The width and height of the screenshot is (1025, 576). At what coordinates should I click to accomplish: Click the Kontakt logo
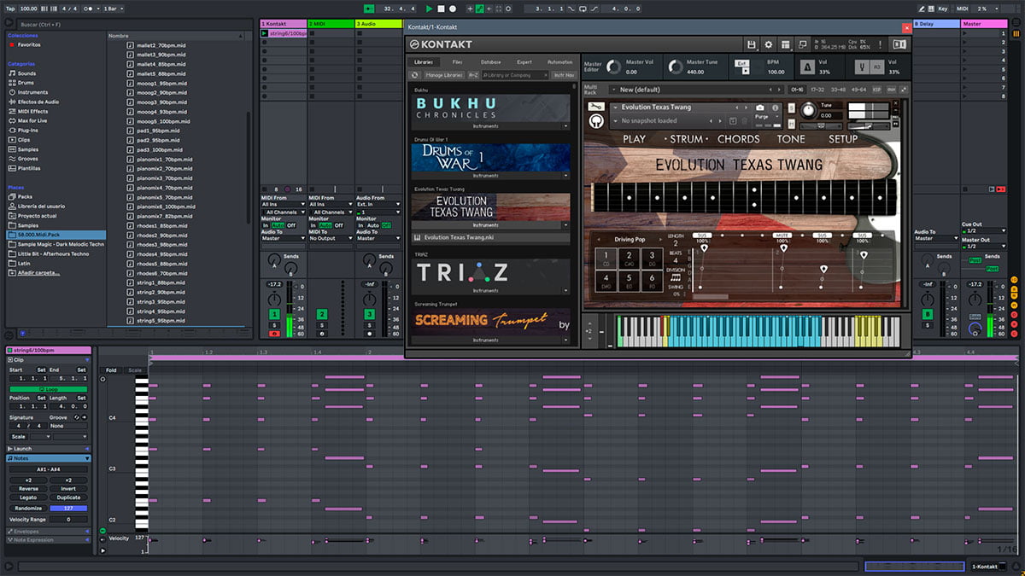(441, 44)
